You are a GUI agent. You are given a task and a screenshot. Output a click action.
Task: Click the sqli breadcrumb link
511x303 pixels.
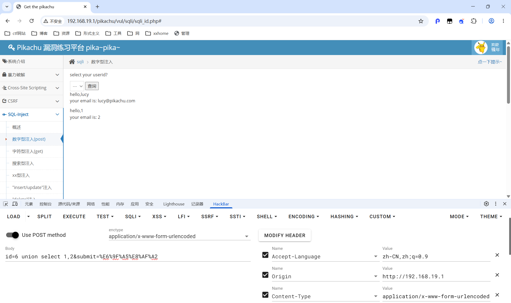point(80,62)
